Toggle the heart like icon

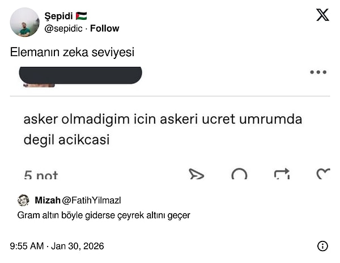click(324, 175)
